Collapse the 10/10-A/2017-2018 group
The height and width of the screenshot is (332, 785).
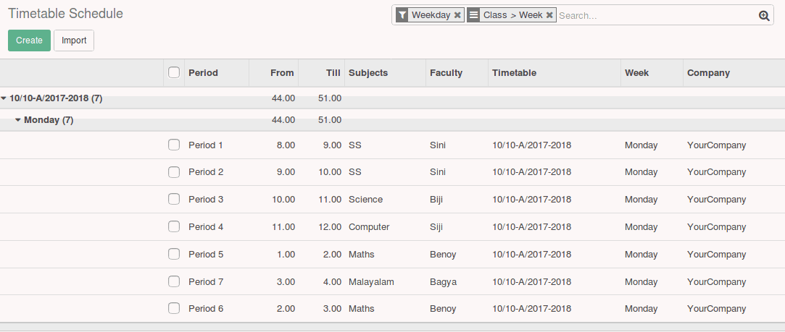pyautogui.click(x=51, y=98)
